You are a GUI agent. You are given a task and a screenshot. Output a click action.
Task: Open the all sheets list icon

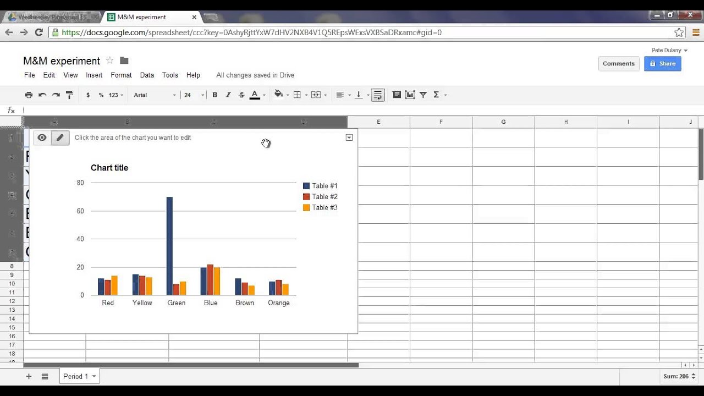[45, 376]
